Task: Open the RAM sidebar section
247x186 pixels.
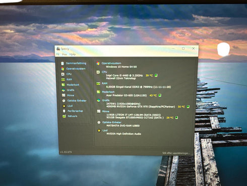Action: (69, 79)
